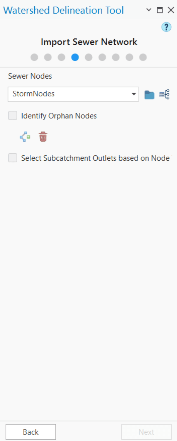Screen dimensions: 177x441
Task: Select the Import Sewer Network heading
Action: point(89,42)
